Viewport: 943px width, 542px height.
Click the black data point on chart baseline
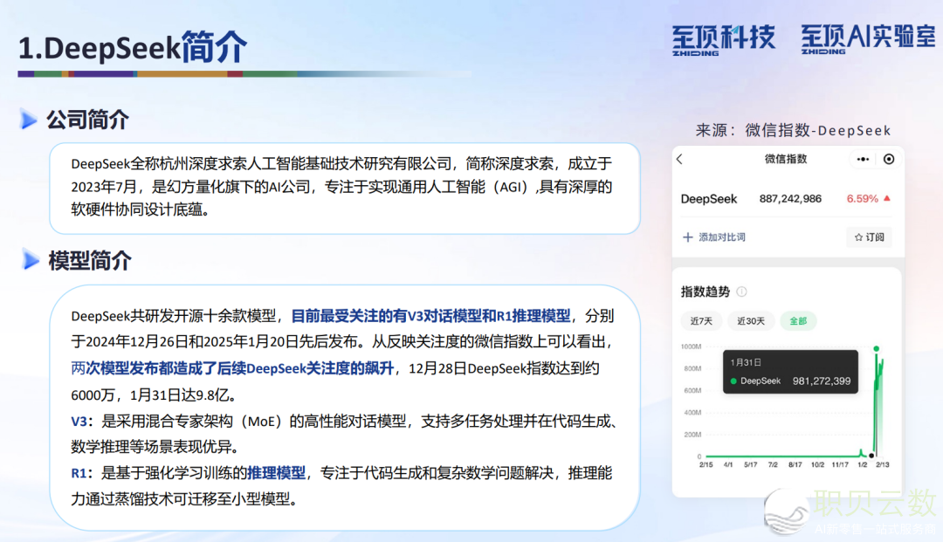click(871, 456)
